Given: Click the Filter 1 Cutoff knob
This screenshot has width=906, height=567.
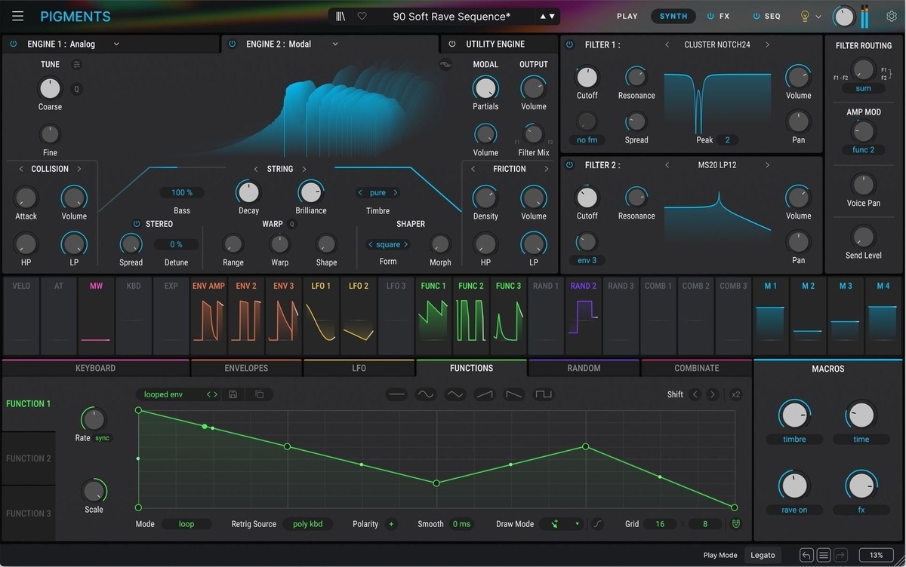Looking at the screenshot, I should point(587,77).
